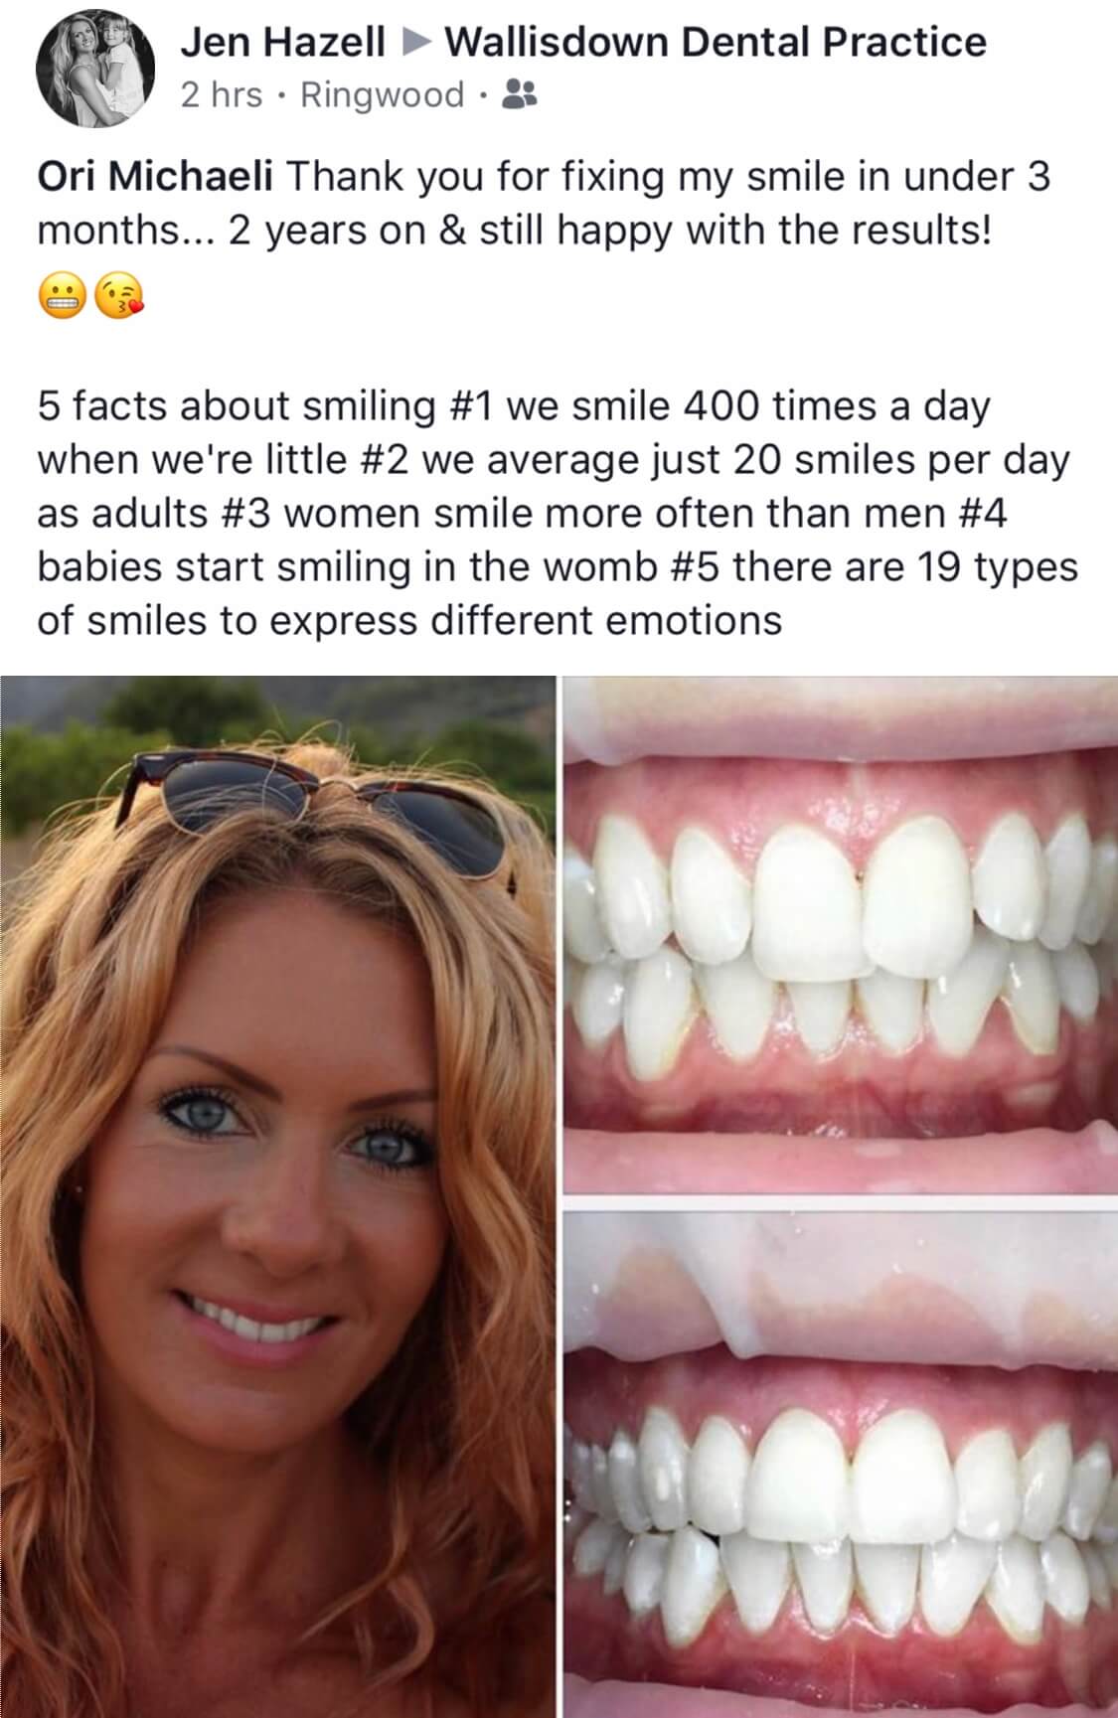
Task: Click the arrow between poster and page
Action: tap(415, 43)
